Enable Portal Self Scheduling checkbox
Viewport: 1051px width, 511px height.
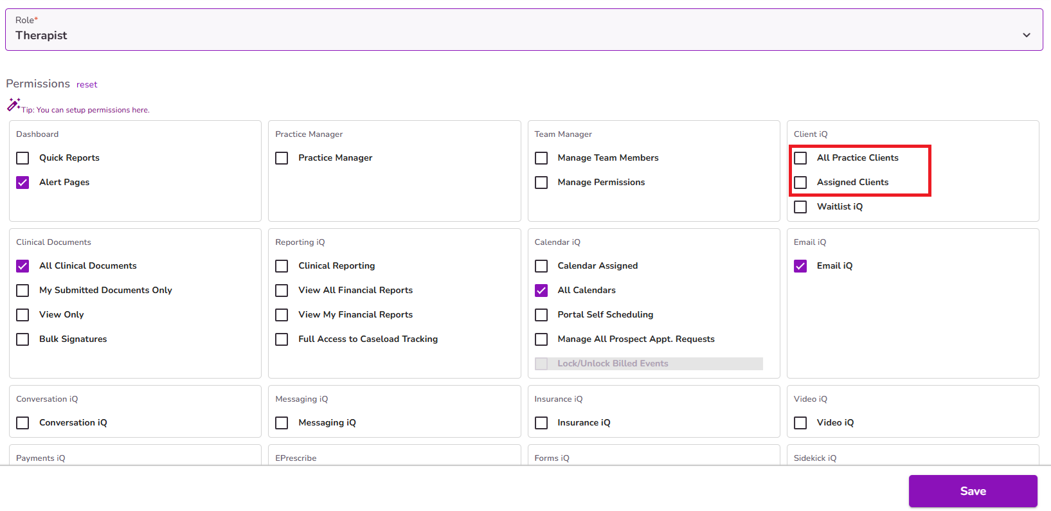(x=541, y=315)
